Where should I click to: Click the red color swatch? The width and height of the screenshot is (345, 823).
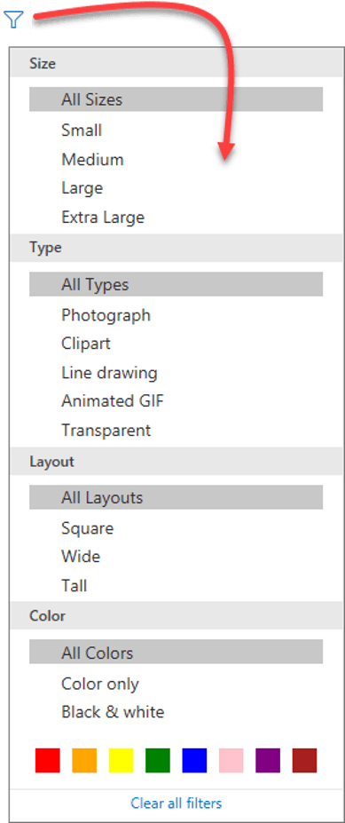click(48, 761)
